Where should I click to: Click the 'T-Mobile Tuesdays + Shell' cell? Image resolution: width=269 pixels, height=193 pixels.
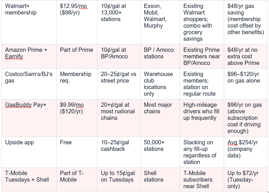point(29,179)
